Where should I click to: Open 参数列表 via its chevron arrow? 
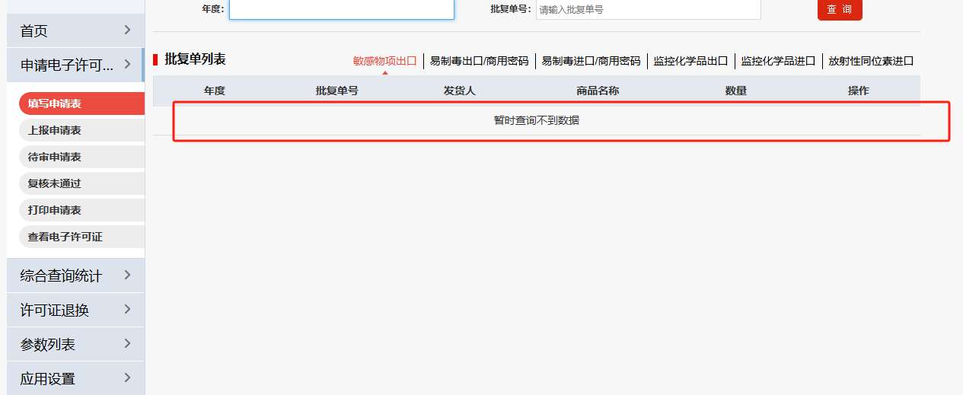point(127,344)
